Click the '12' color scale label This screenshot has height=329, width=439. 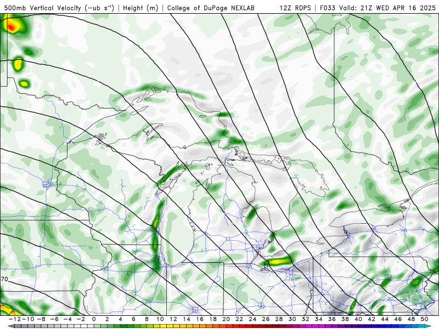coord(173,319)
